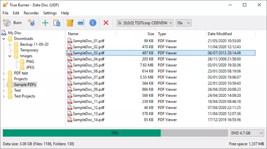Click the yellow new folder icon
This screenshot has width=267, height=149.
70,23
